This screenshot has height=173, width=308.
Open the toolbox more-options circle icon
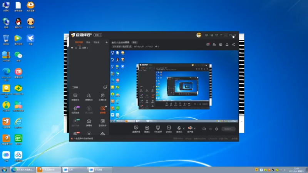(105, 87)
